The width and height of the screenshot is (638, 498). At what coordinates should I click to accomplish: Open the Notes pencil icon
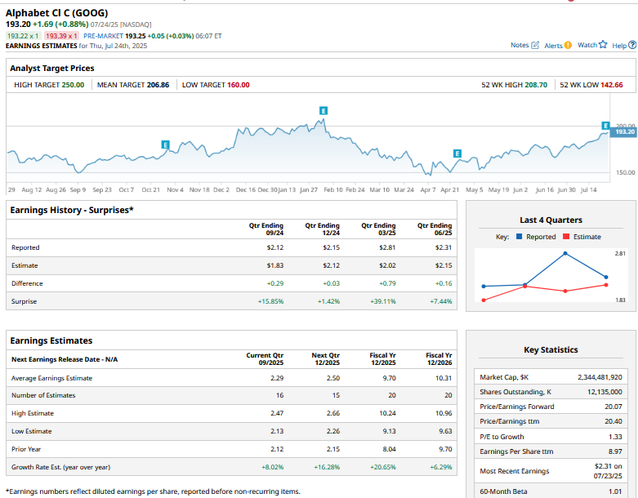[x=535, y=45]
